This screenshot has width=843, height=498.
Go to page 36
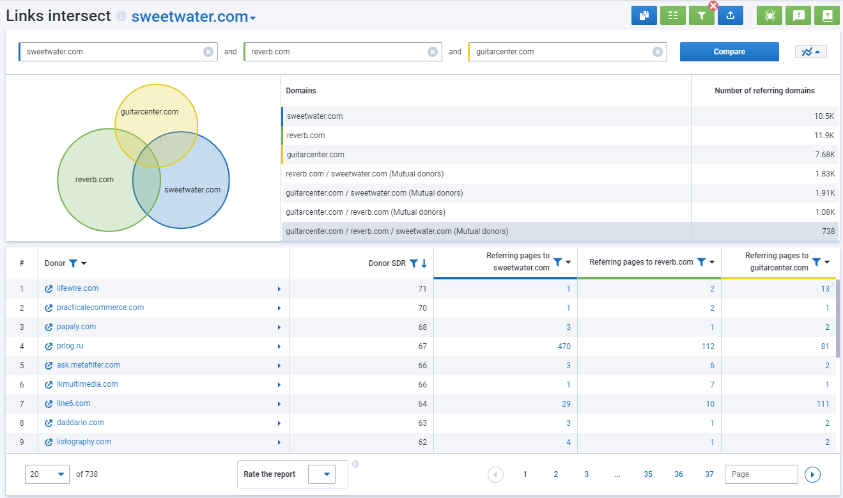(679, 474)
